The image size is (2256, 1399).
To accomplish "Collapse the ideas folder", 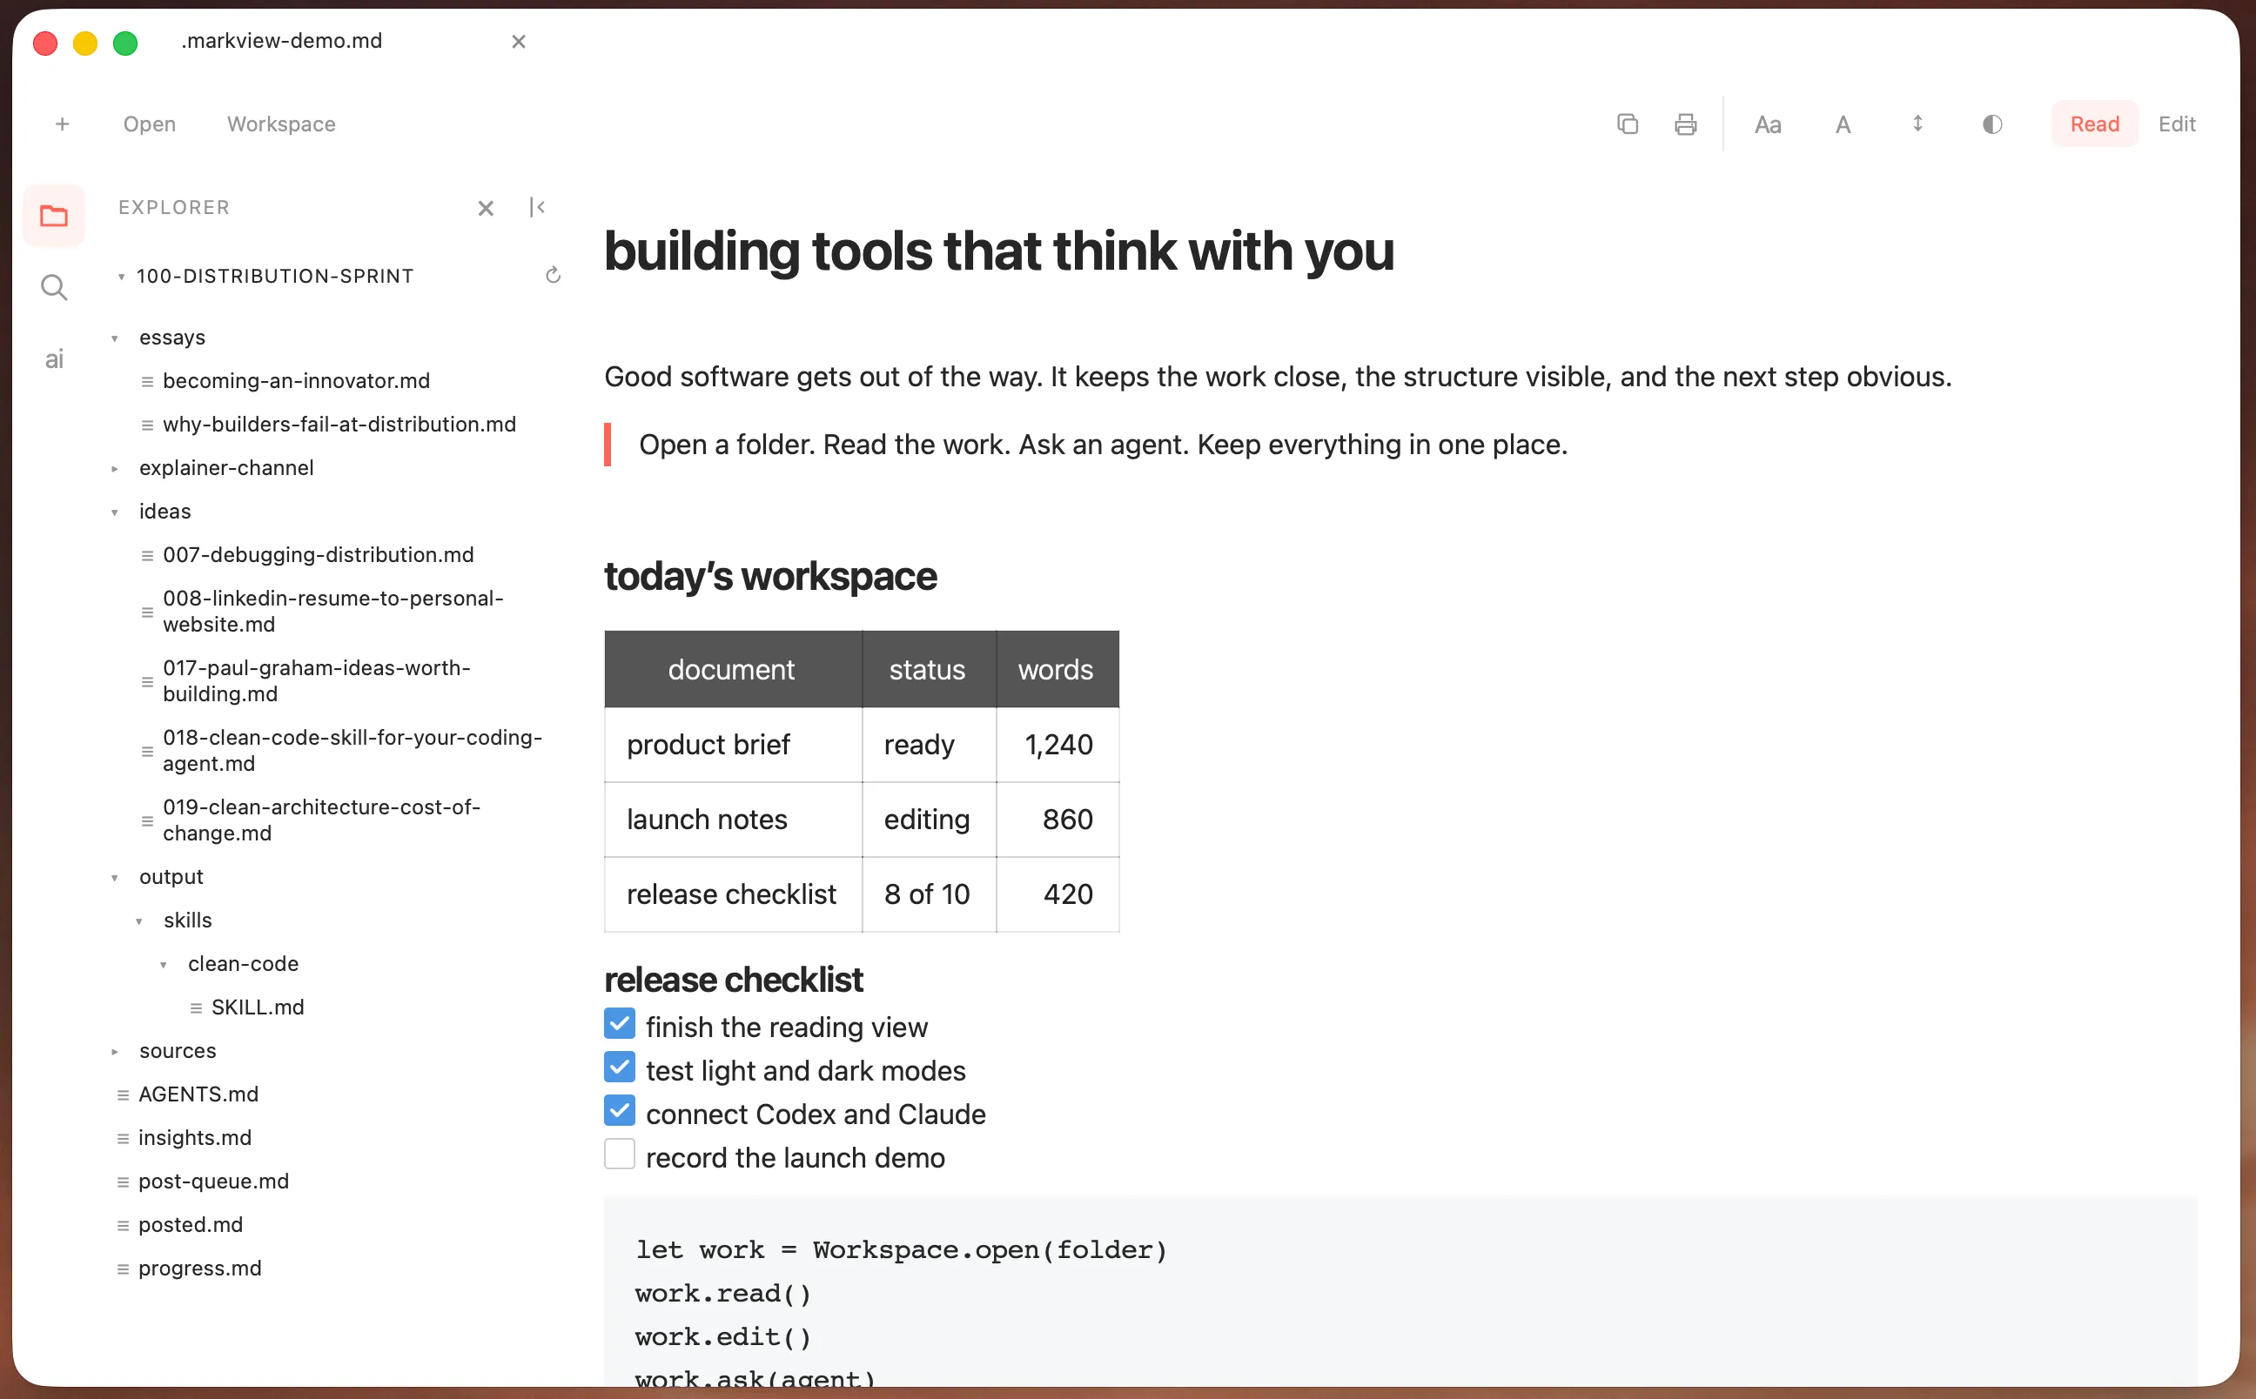I will (115, 512).
